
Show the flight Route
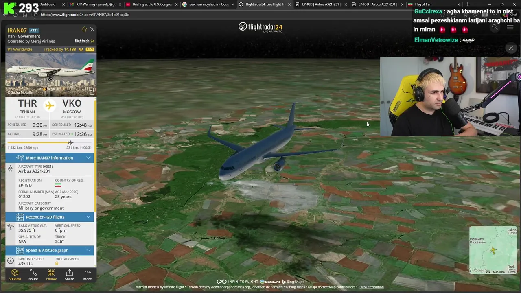click(33, 275)
